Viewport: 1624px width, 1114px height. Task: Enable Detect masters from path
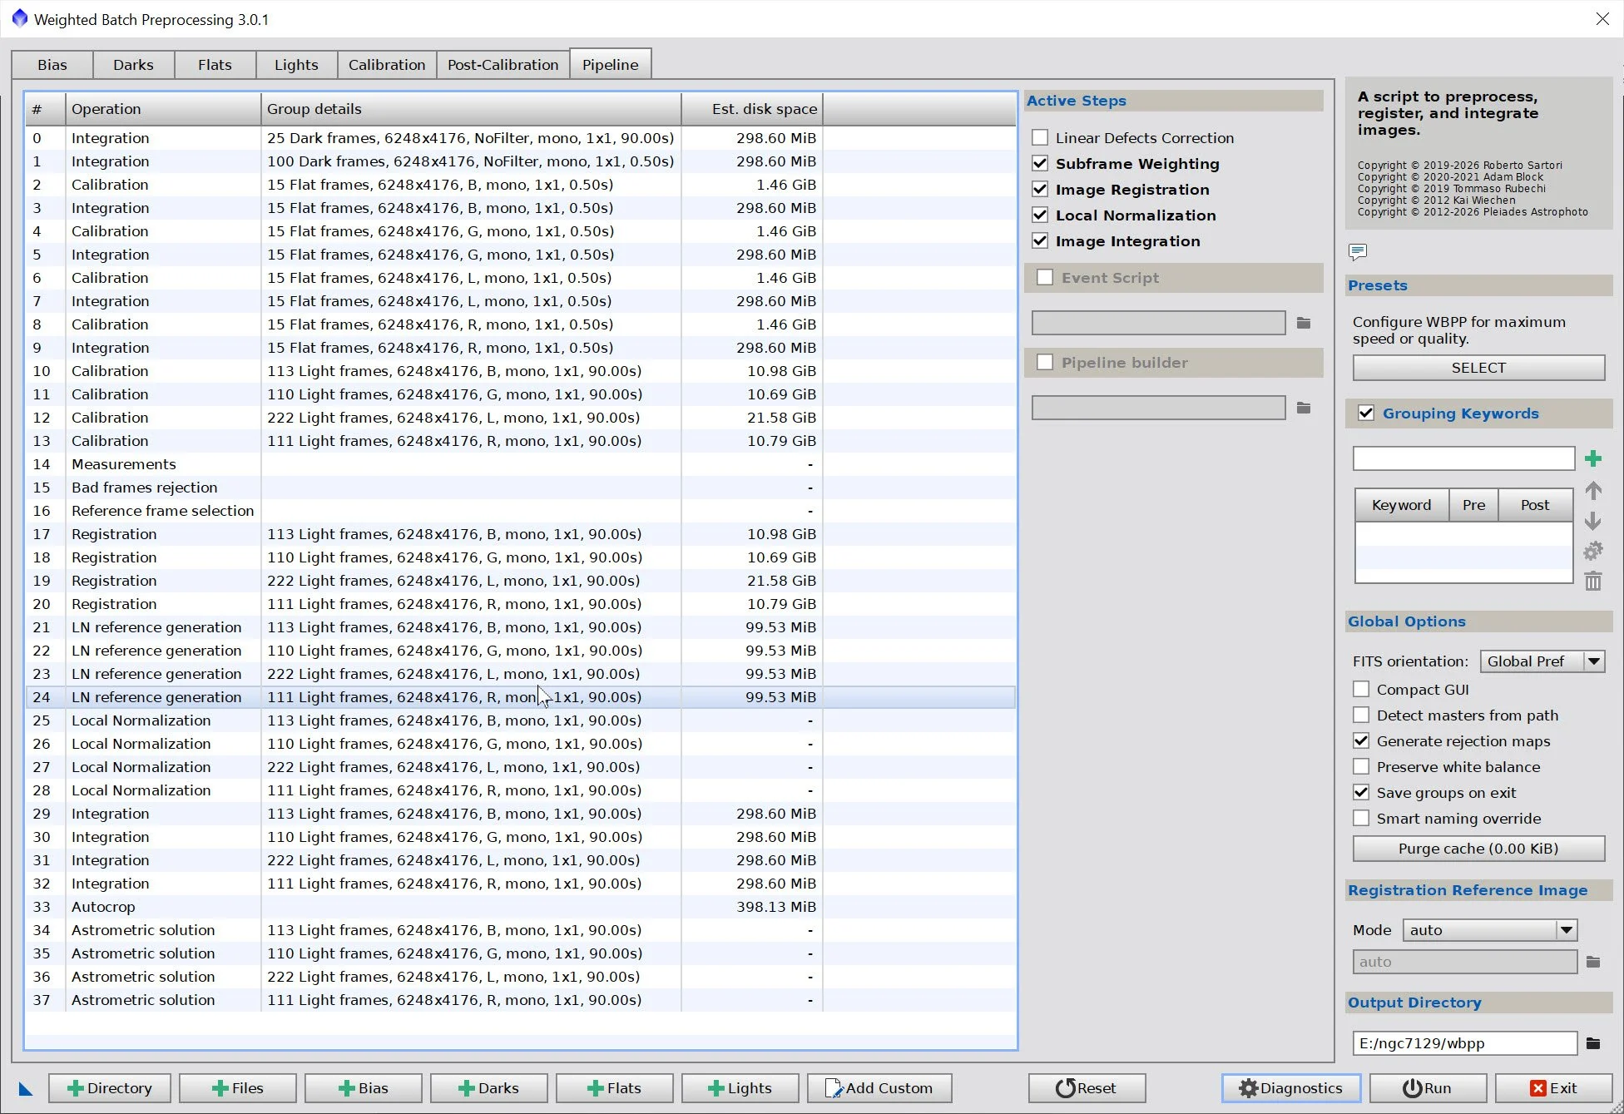(1361, 715)
